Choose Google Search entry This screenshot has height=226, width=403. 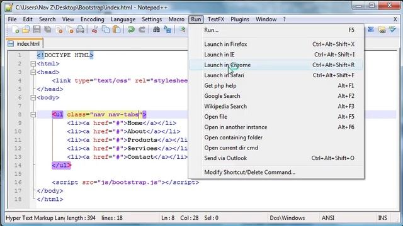click(x=276, y=96)
